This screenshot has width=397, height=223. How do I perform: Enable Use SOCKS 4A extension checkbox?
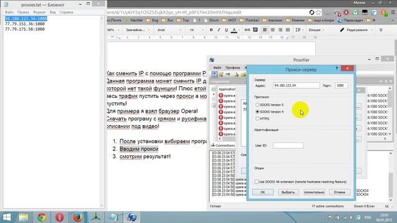tap(256, 181)
